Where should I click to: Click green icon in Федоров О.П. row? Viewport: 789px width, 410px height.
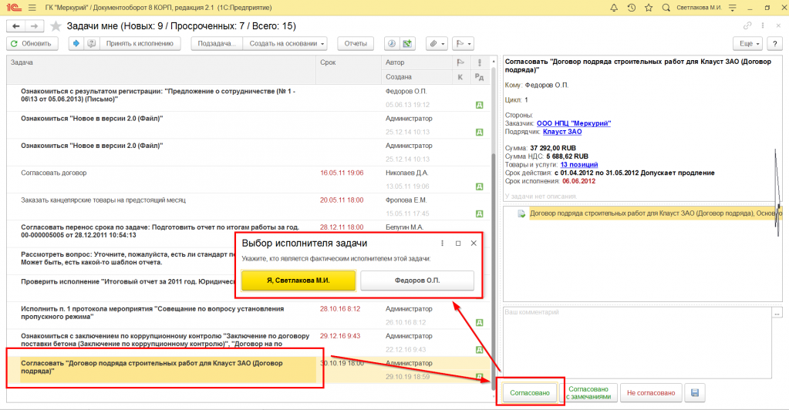click(x=479, y=105)
